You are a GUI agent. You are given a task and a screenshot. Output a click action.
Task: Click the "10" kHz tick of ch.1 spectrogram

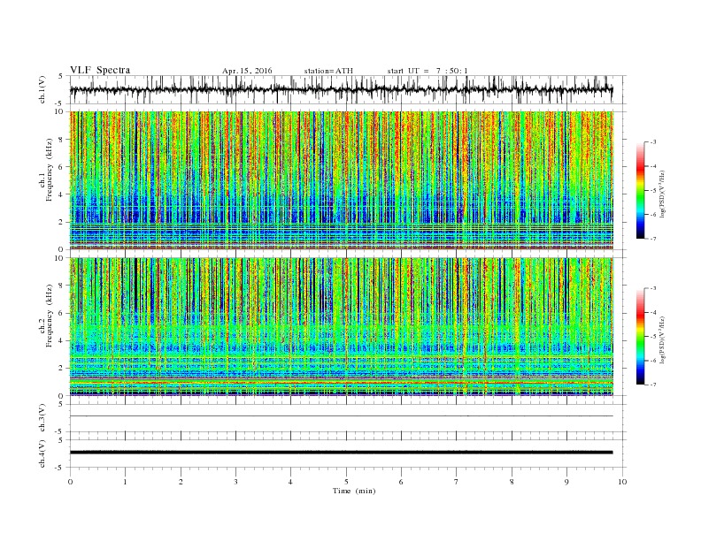(x=60, y=111)
